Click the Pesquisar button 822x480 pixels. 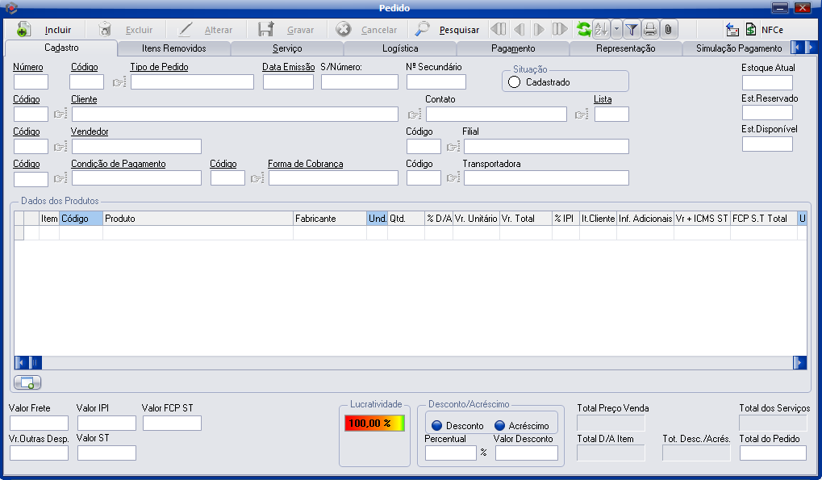click(x=448, y=30)
